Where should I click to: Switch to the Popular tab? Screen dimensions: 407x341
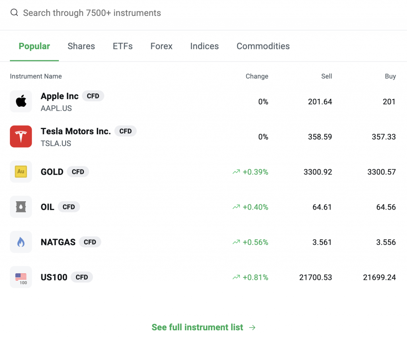34,46
